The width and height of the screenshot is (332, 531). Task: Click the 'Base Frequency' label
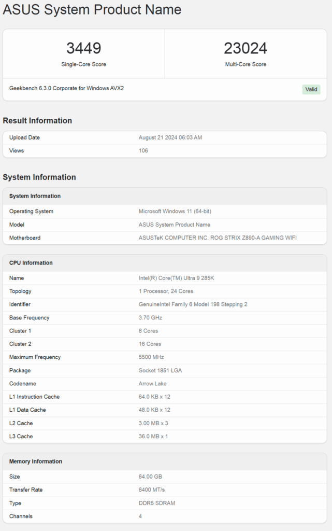point(29,318)
